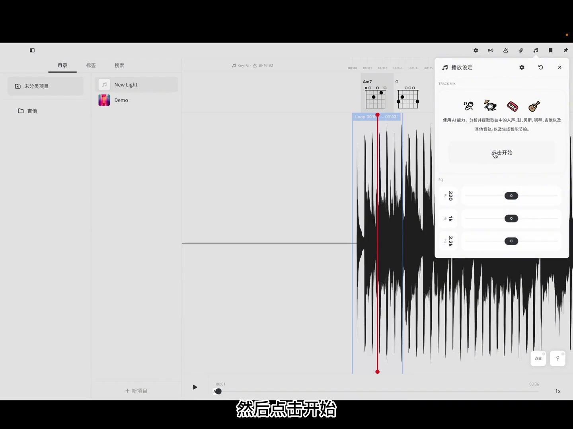
Task: Click the Key=G label
Action: click(240, 66)
